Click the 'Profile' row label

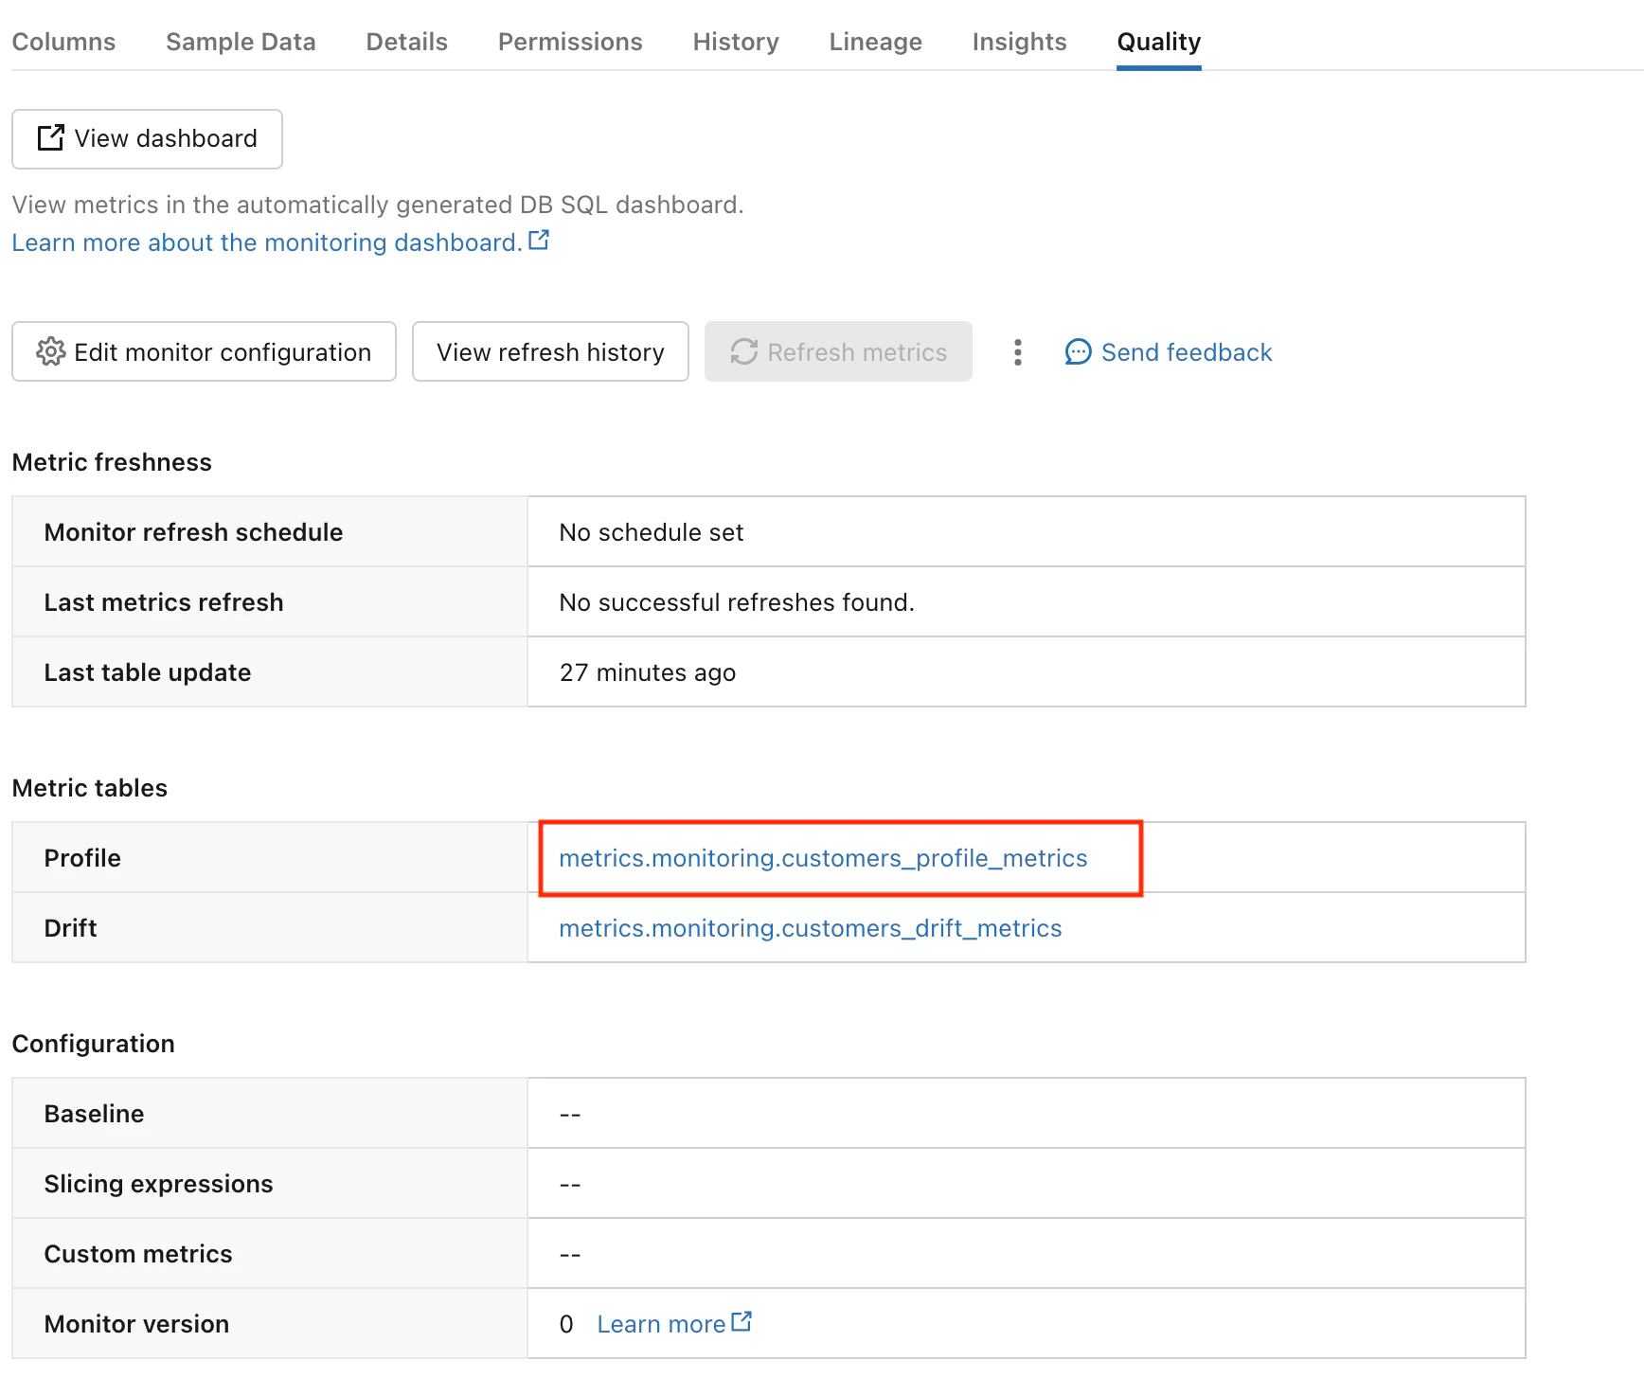(82, 858)
